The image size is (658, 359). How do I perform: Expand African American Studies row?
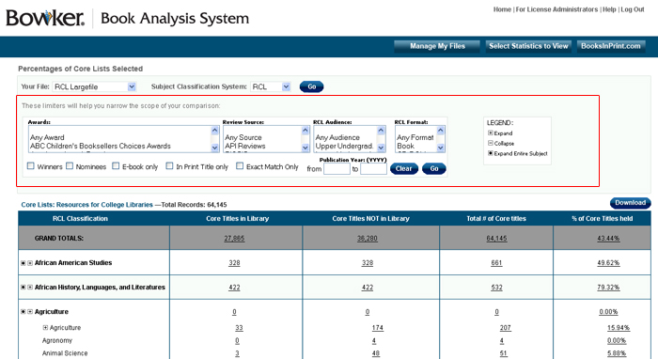pyautogui.click(x=30, y=263)
